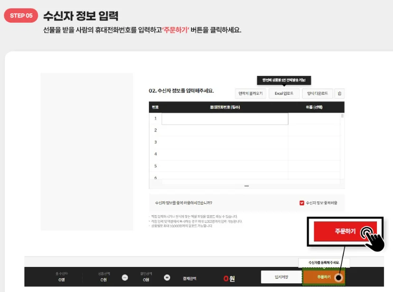
Task: Click the 결제금액 0원 total amount
Action: pyautogui.click(x=229, y=278)
